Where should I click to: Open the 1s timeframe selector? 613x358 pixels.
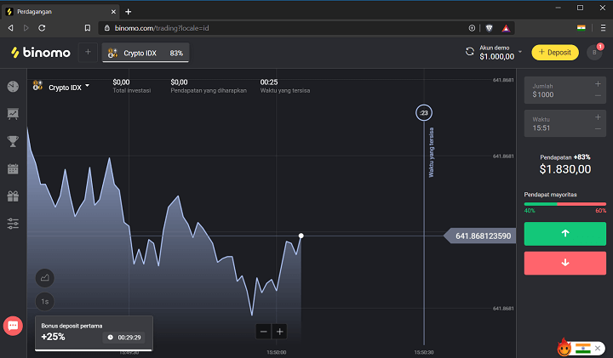click(x=45, y=301)
